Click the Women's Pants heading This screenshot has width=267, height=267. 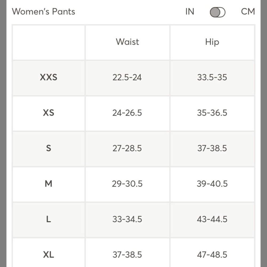(x=44, y=12)
